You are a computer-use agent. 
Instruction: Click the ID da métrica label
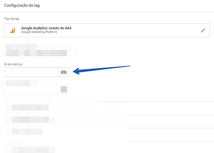point(13,64)
